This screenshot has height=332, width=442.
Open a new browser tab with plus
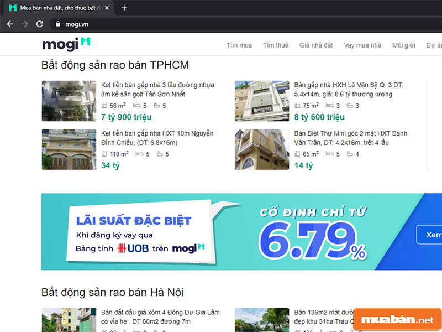click(x=124, y=8)
